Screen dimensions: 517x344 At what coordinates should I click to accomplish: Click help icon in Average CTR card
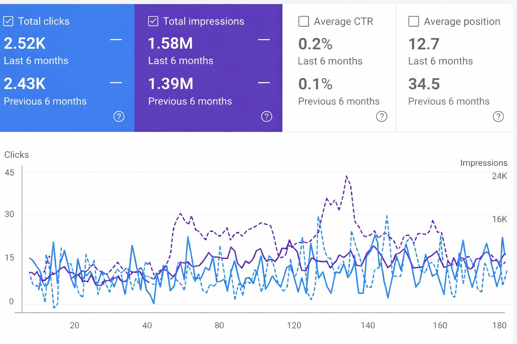coord(381,117)
